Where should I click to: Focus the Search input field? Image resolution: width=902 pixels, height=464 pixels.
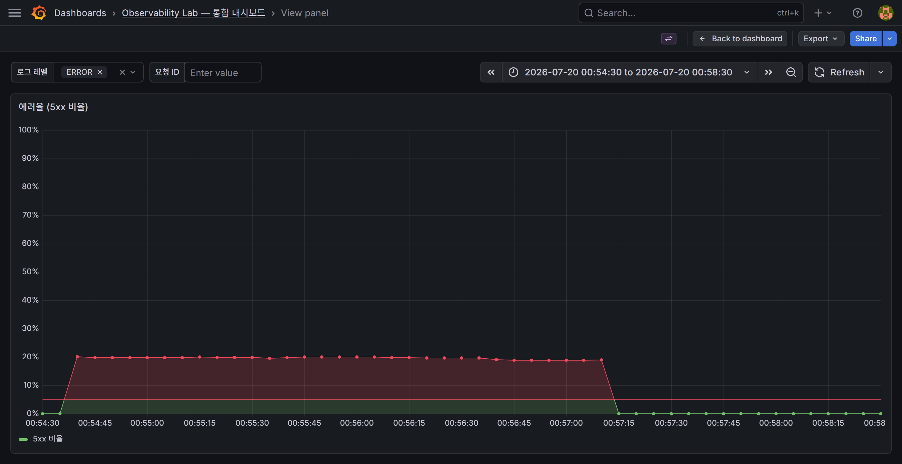tap(691, 13)
